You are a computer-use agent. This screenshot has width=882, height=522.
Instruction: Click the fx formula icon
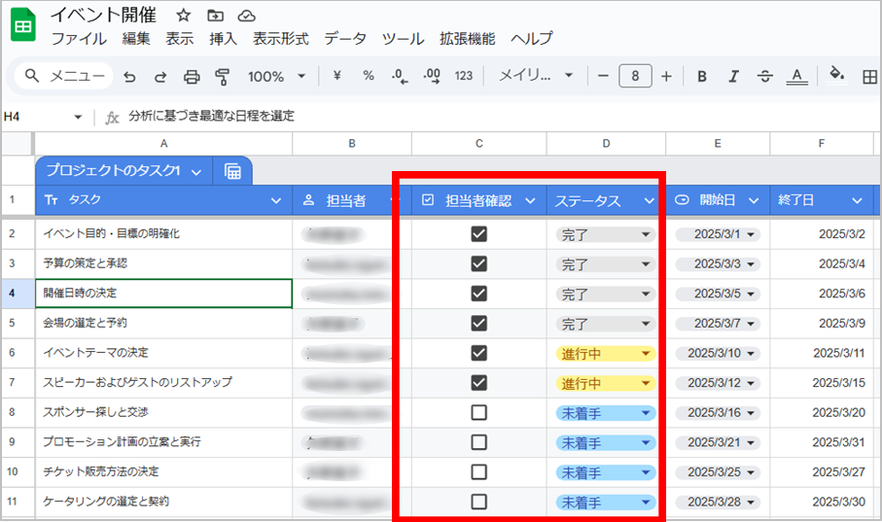[112, 117]
